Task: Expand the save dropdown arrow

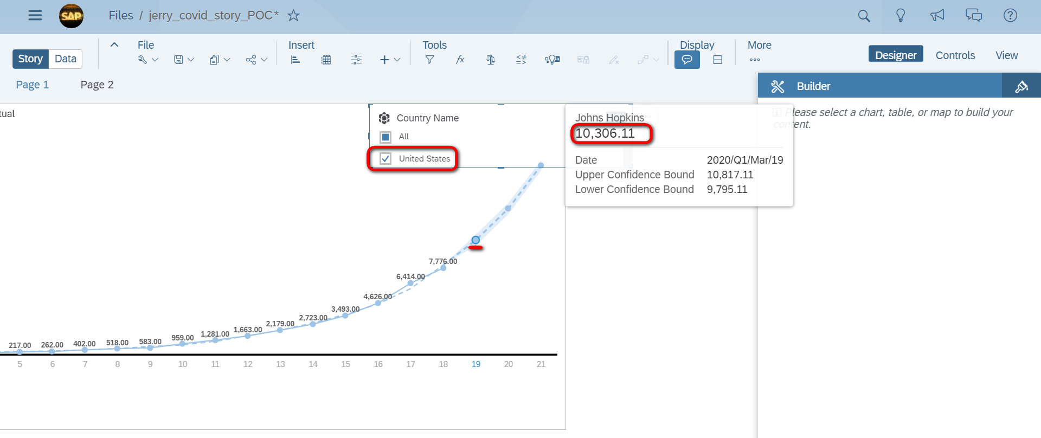Action: tap(191, 60)
